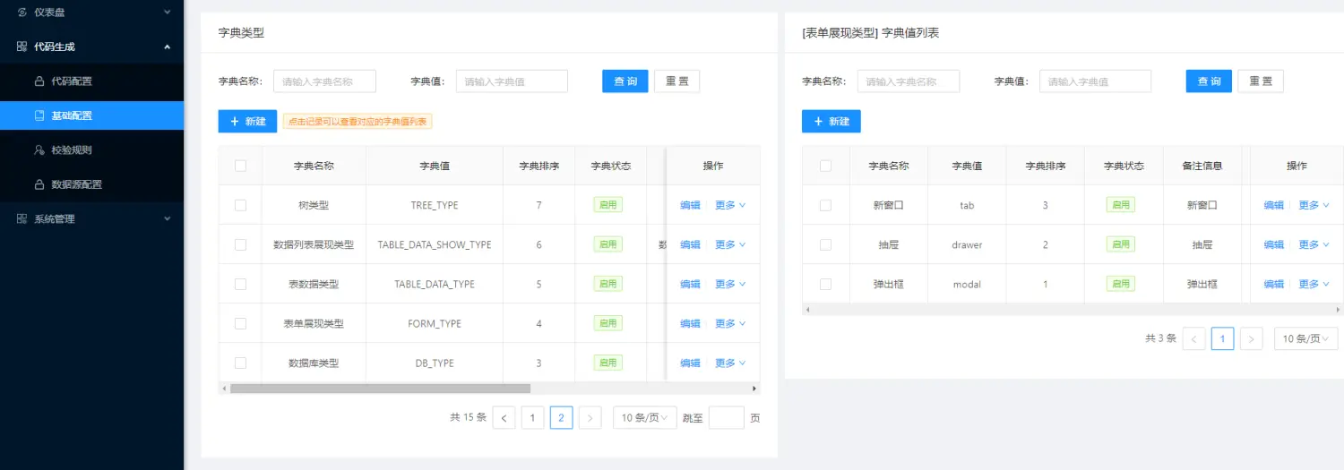Go to next page in 字典值列表 pagination

1252,338
